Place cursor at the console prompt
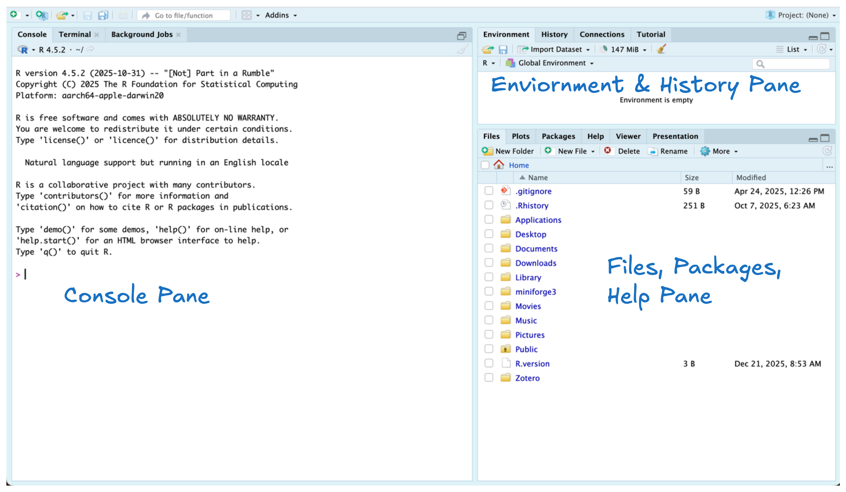This screenshot has height=492, width=846. click(x=25, y=274)
